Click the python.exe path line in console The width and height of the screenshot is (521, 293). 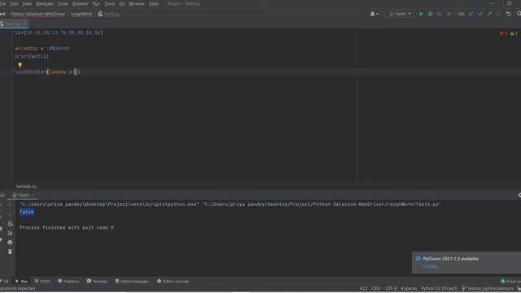click(230, 204)
